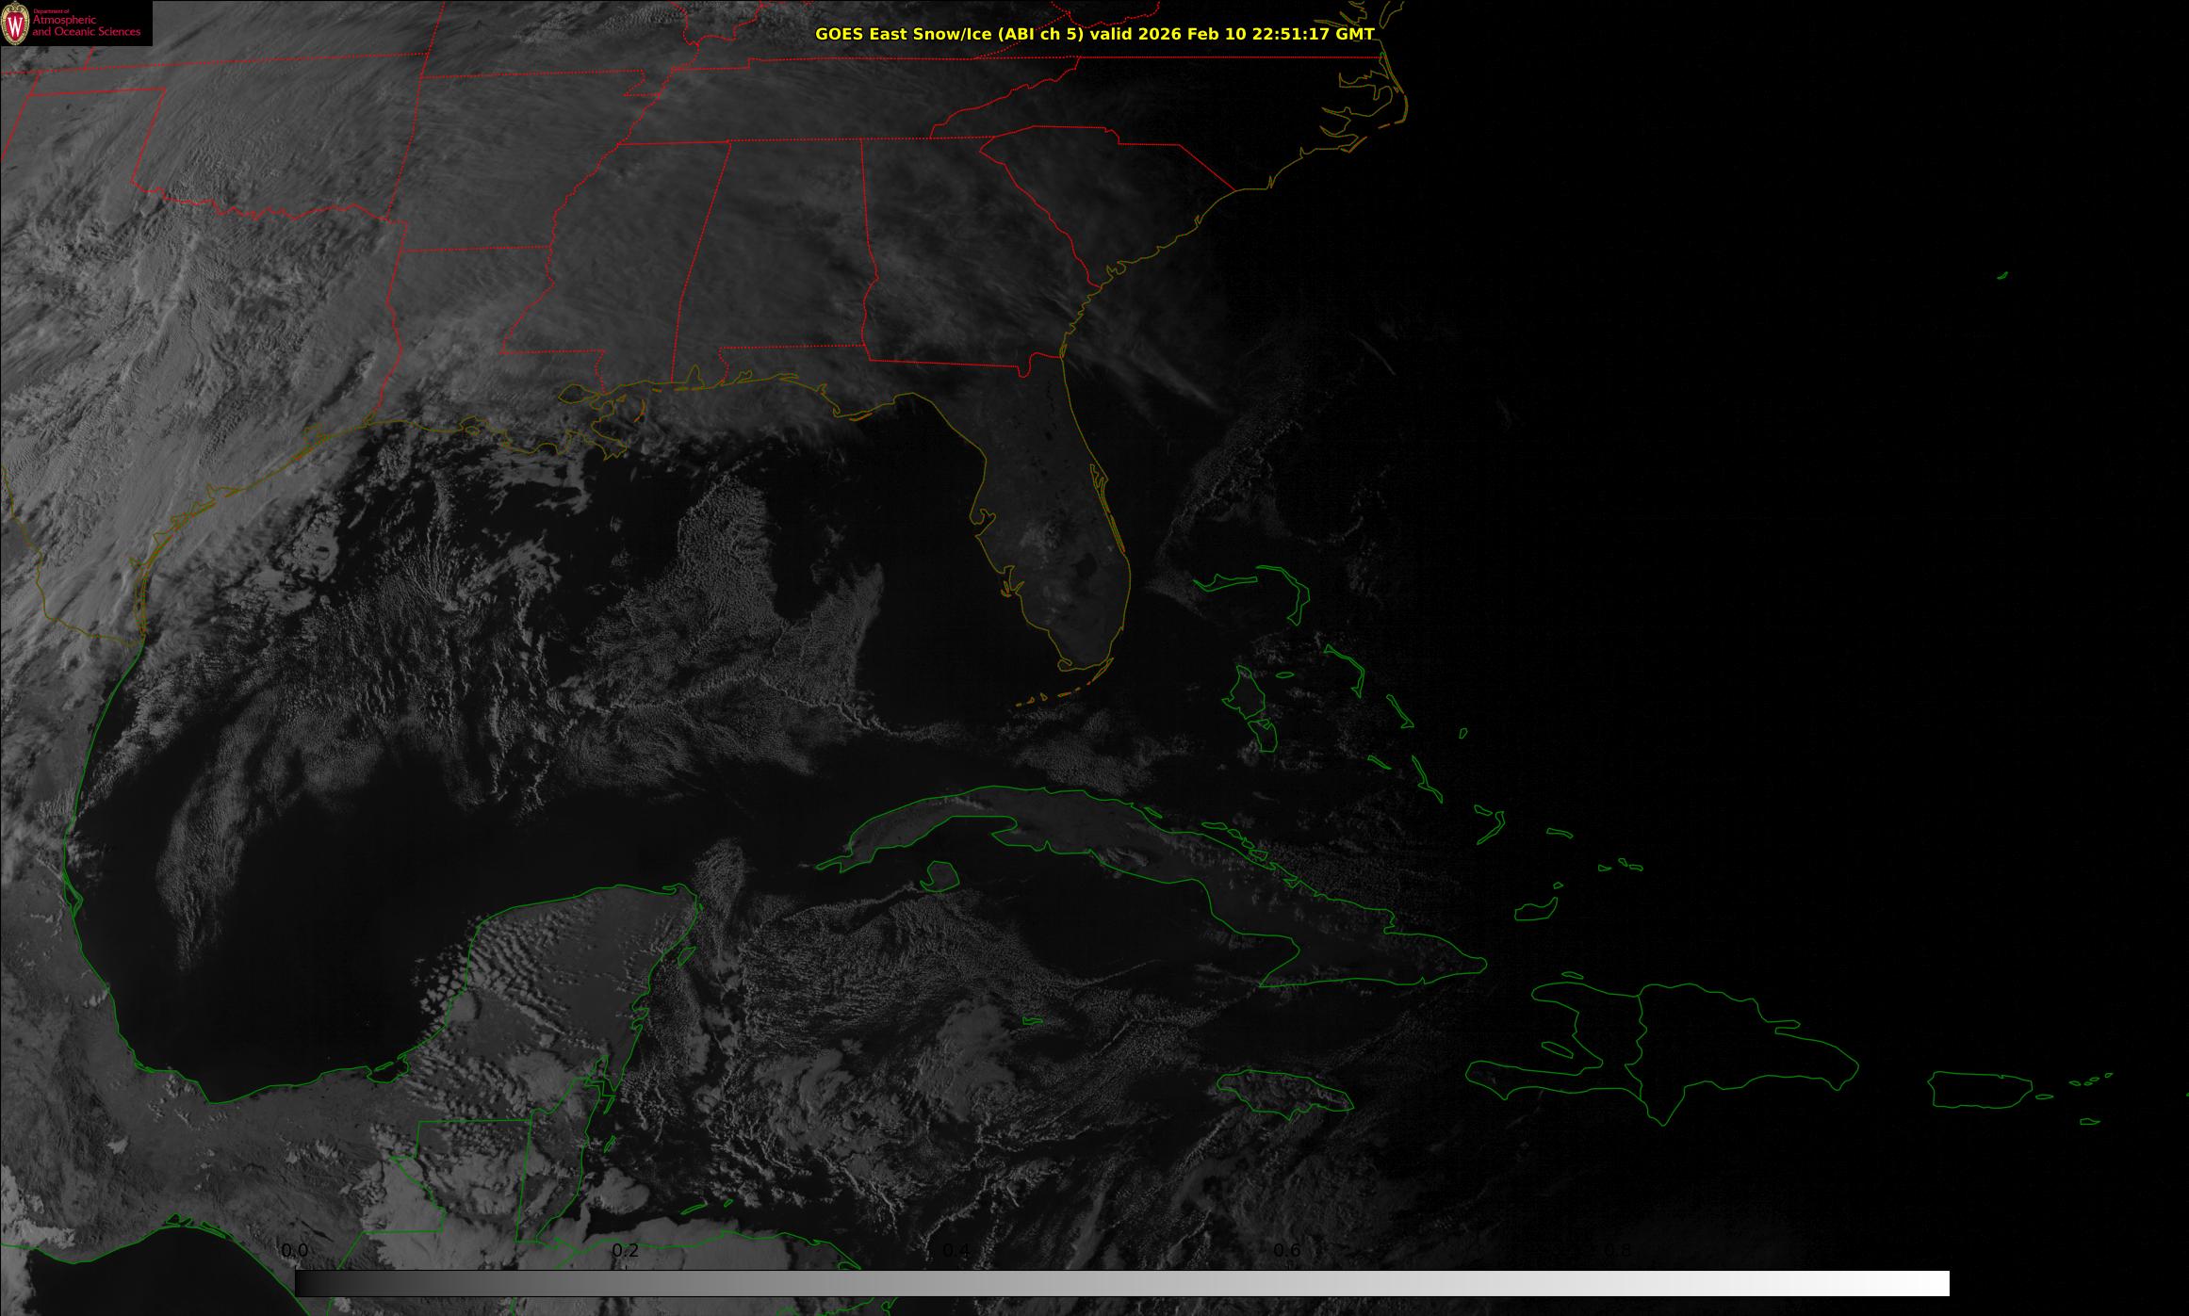2189x1316 pixels.
Task: Click the middle gray section of colorbar
Action: (x=1121, y=1283)
